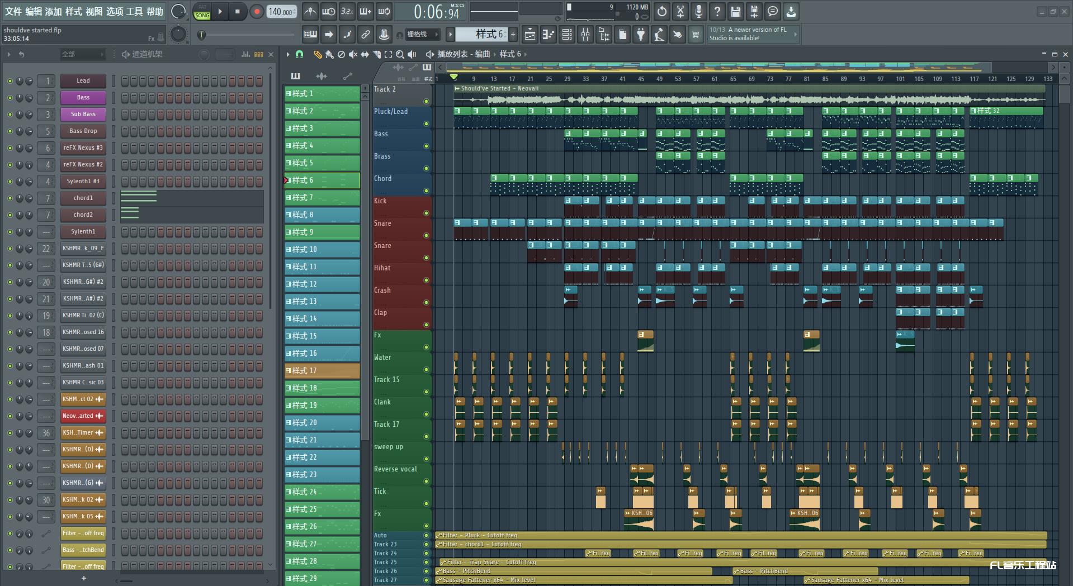1073x586 pixels.
Task: Click the question mark help icon
Action: [x=717, y=11]
